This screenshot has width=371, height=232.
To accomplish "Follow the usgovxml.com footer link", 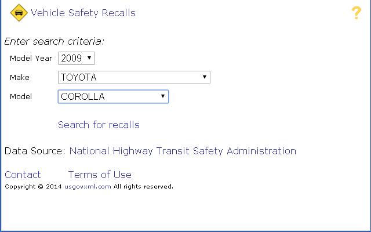I will pyautogui.click(x=88, y=187).
